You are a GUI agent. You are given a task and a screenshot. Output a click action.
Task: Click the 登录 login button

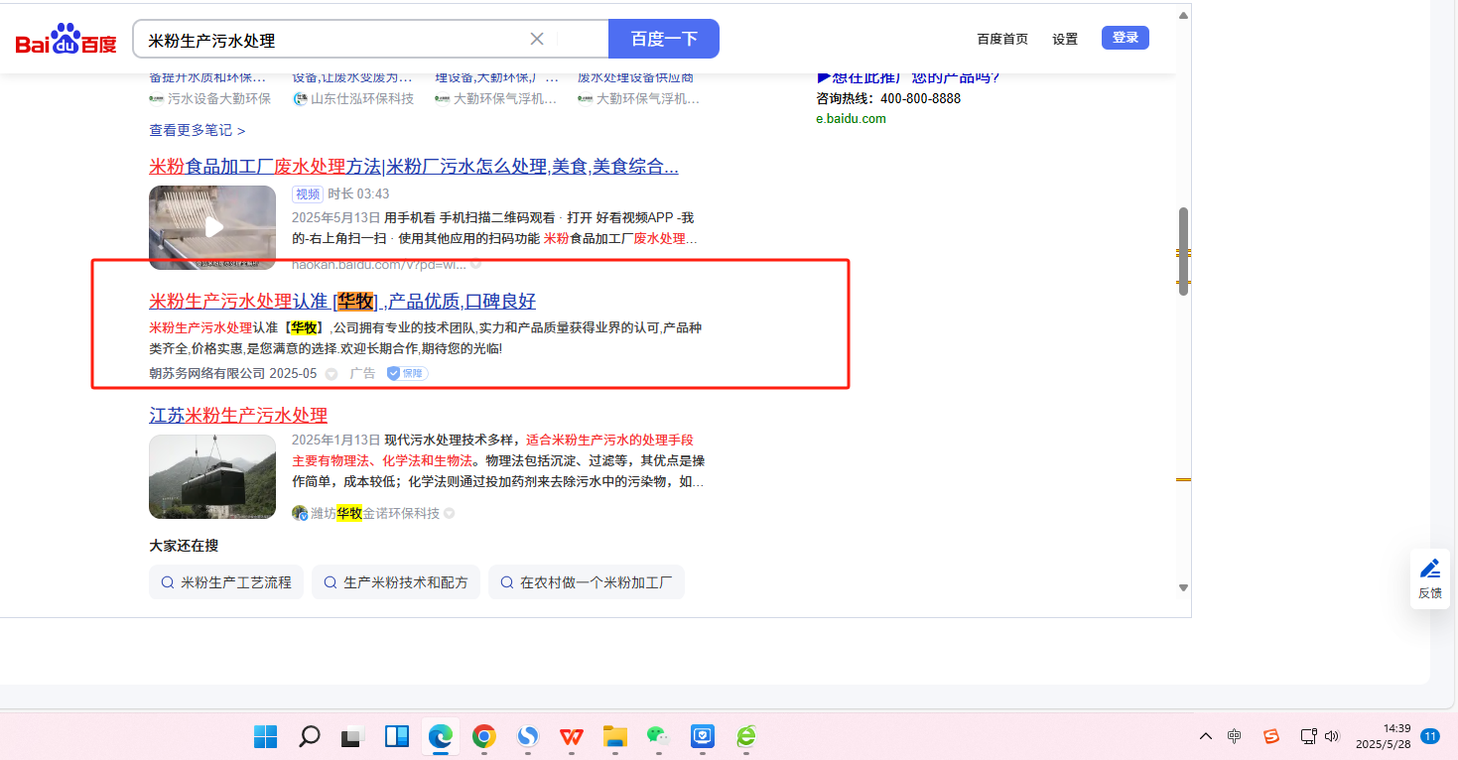point(1125,38)
